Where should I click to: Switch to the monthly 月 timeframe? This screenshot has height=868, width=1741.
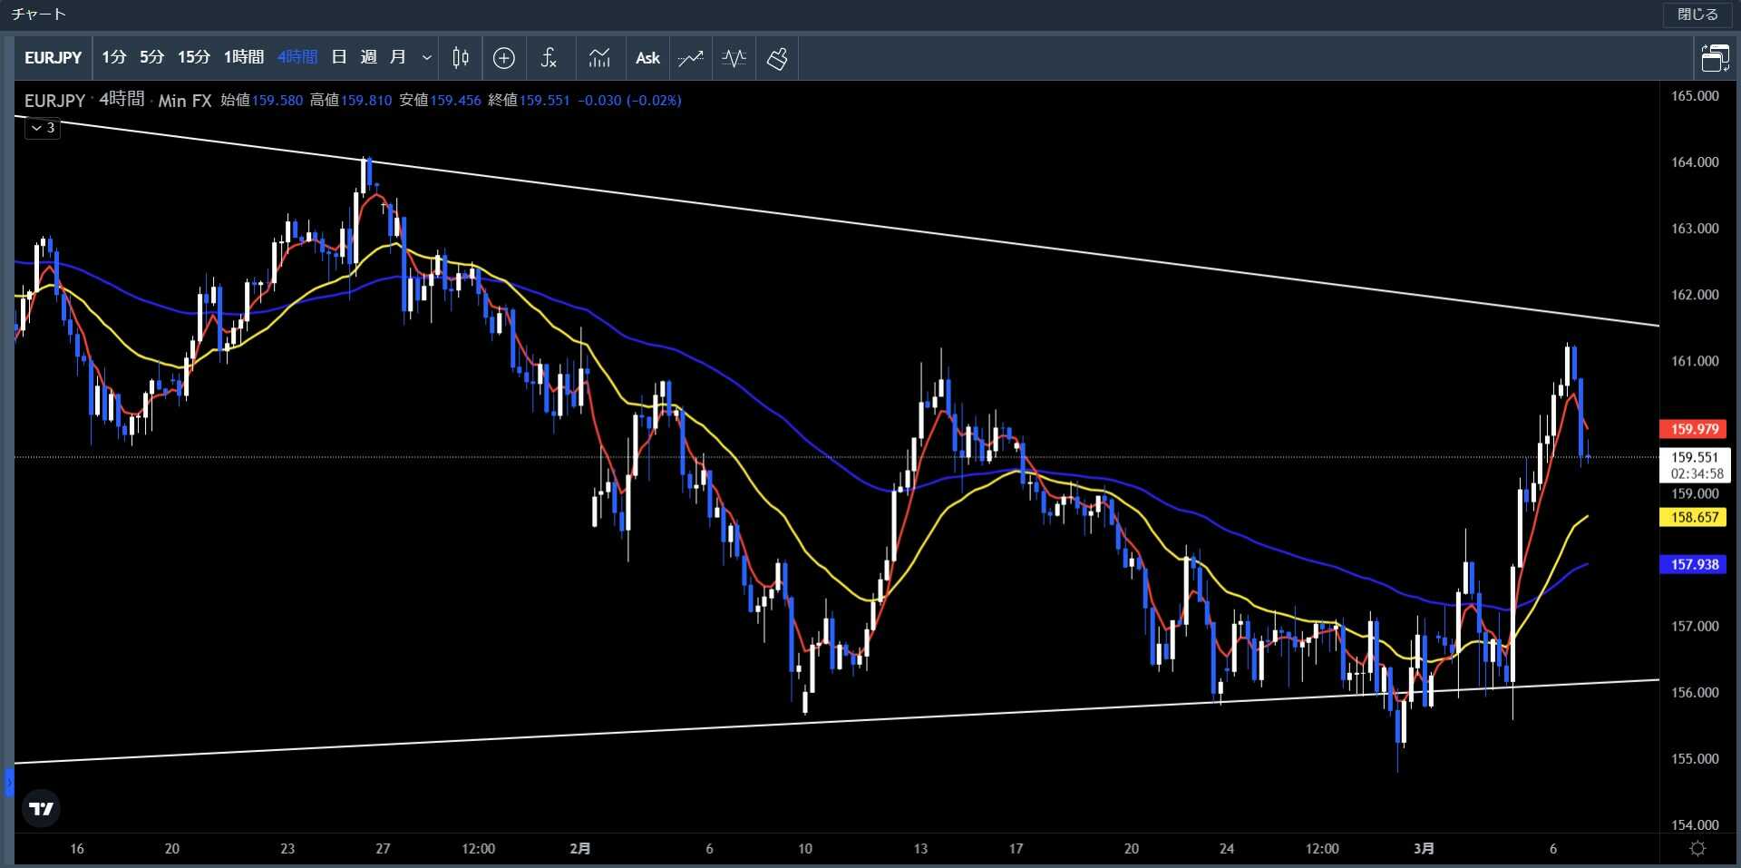click(x=397, y=58)
